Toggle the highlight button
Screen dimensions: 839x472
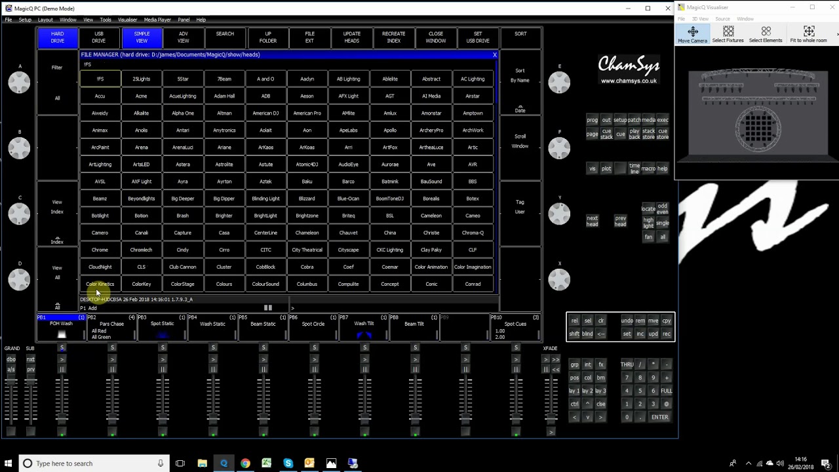[x=648, y=223]
